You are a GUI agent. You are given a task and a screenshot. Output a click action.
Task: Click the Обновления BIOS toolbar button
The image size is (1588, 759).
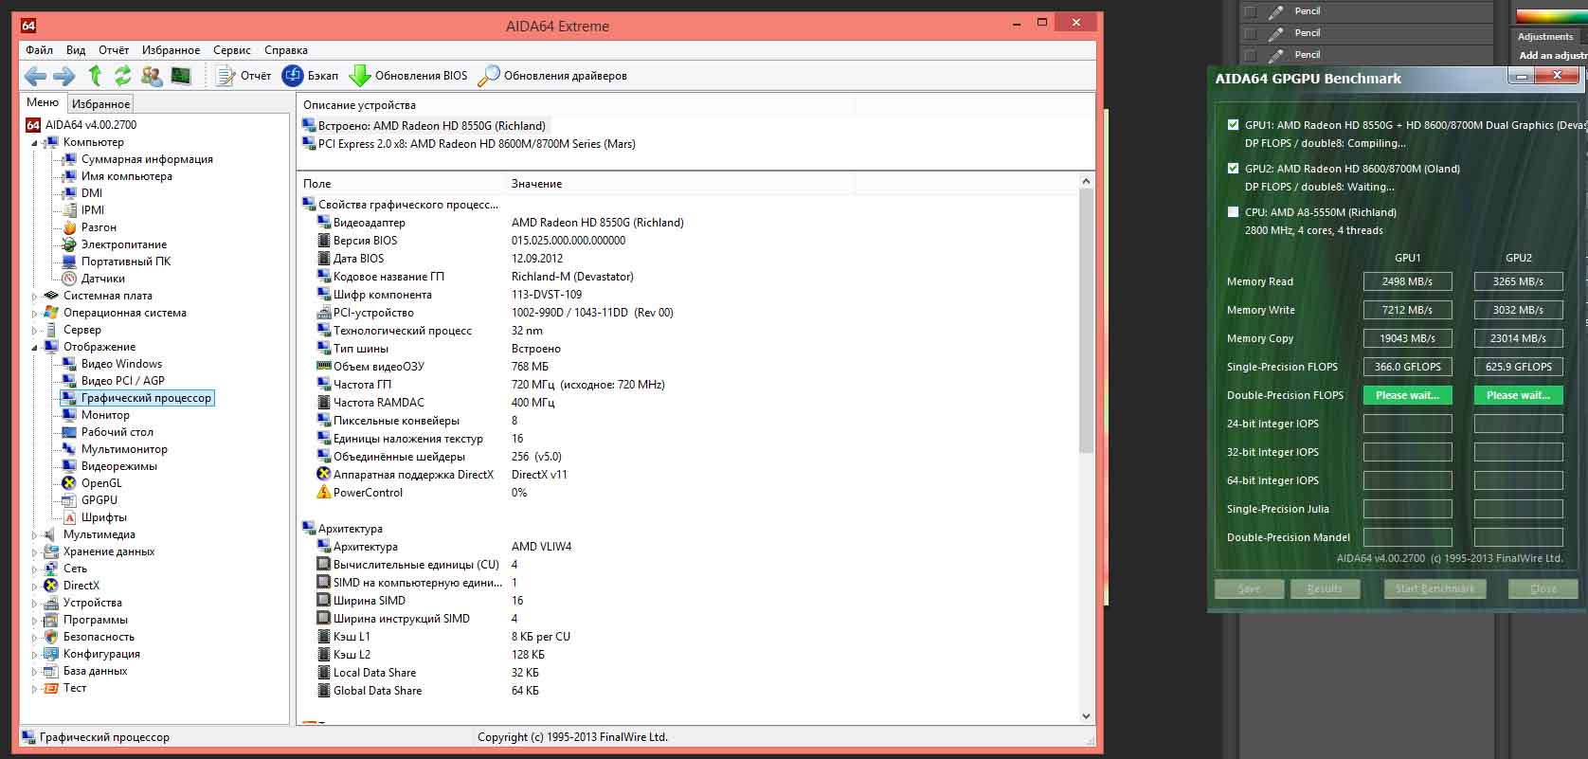[408, 76]
